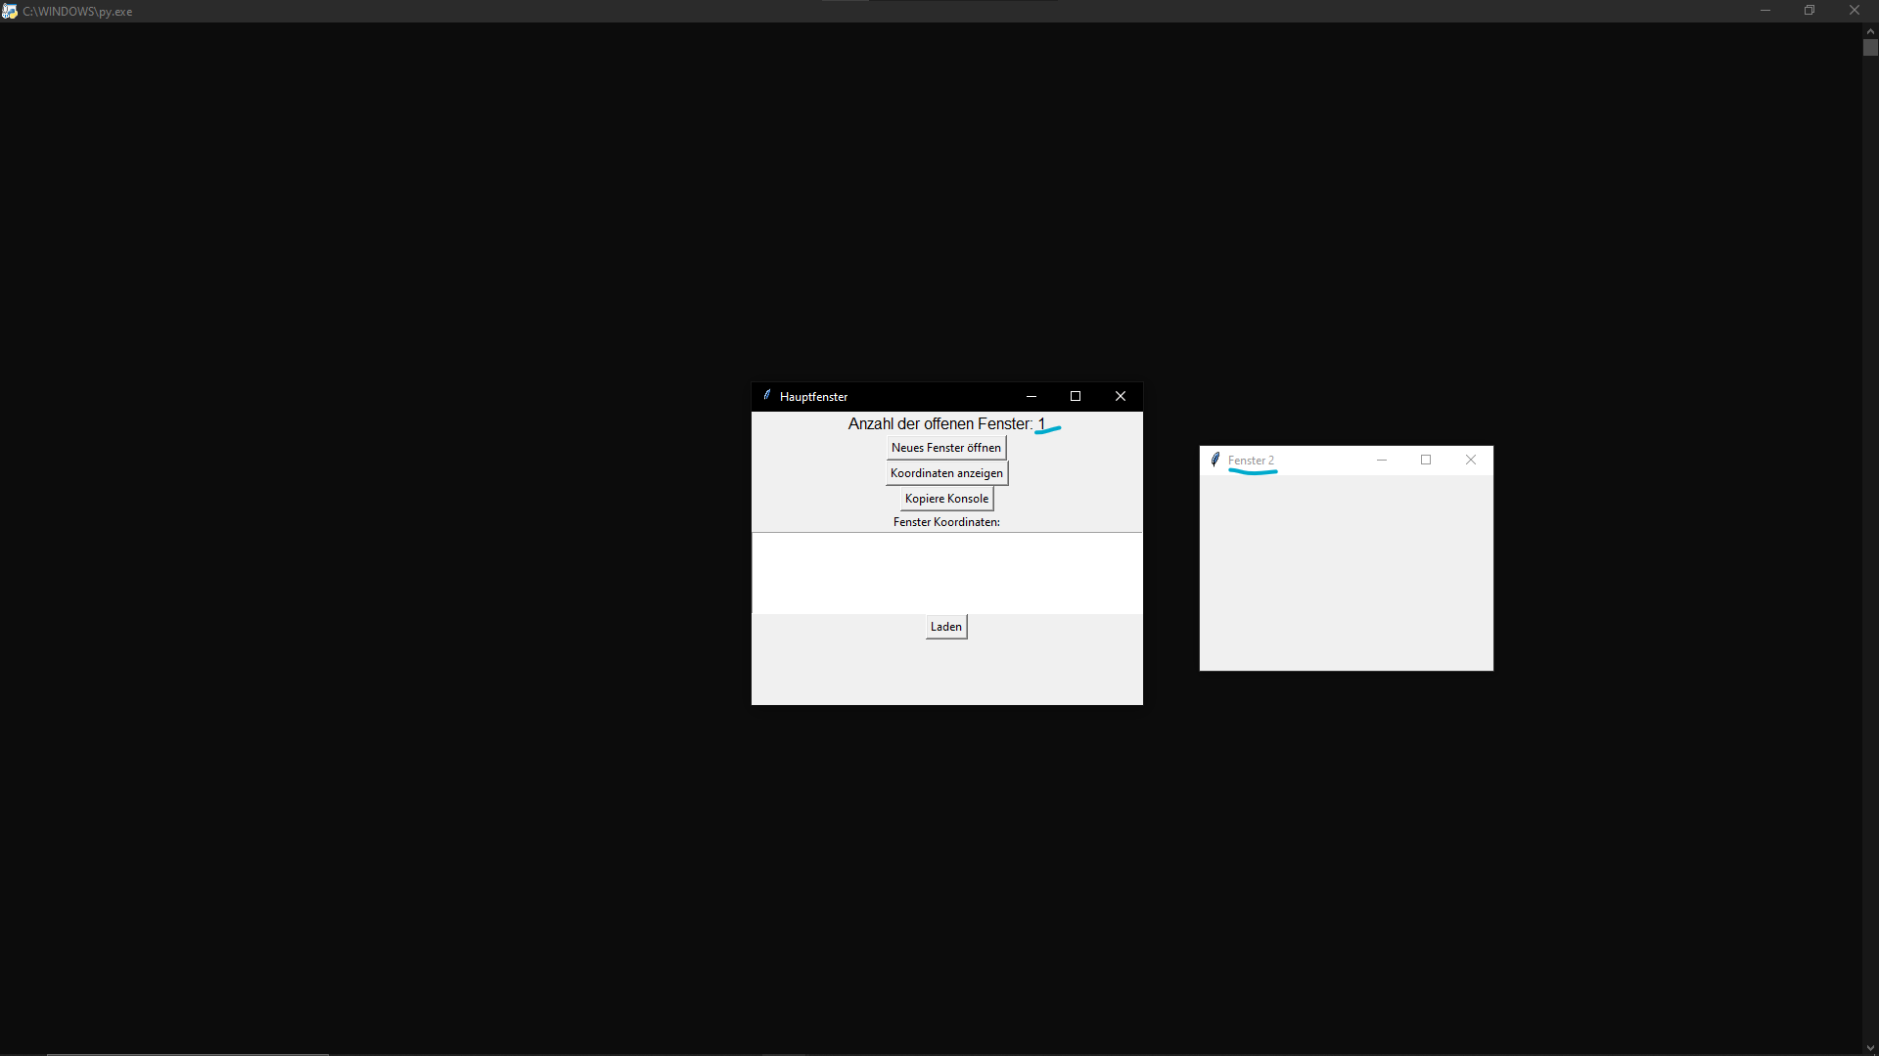Maximize the Fenster 2 window
Viewport: 1879px width, 1056px height.
tap(1426, 460)
